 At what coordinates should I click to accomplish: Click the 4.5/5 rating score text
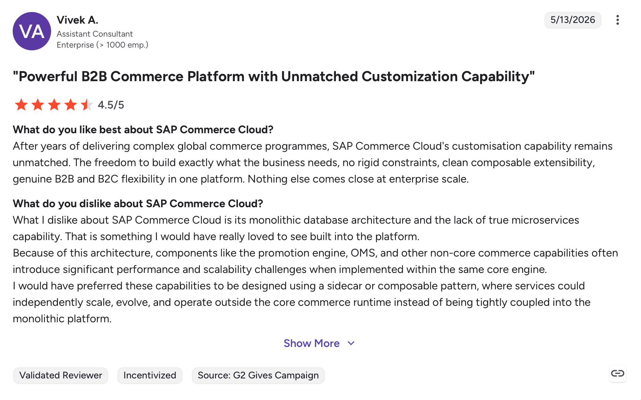tap(111, 105)
